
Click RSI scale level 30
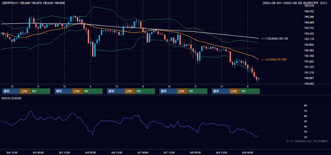[305, 132]
